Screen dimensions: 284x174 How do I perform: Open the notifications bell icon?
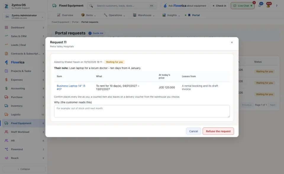pos(268,6)
